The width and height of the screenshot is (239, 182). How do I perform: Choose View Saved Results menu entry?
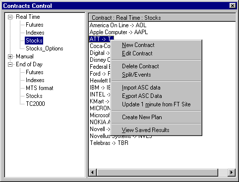pyautogui.click(x=156, y=130)
